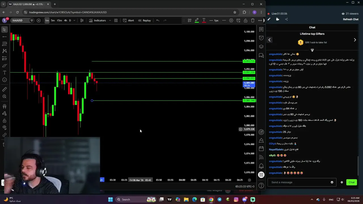Open the candlestick chart style menu
The width and height of the screenshot is (363, 204).
pos(82,20)
